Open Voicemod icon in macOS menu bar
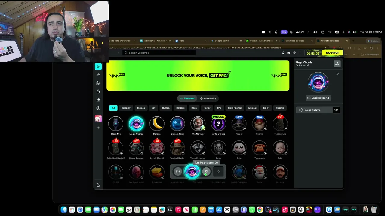The height and width of the screenshot is (216, 385). 263,32
